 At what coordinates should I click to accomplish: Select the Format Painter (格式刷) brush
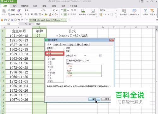[x=19, y=10]
